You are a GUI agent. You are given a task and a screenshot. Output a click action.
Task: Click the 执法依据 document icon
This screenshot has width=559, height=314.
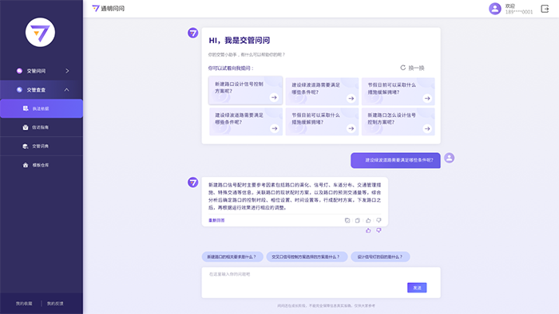point(26,108)
